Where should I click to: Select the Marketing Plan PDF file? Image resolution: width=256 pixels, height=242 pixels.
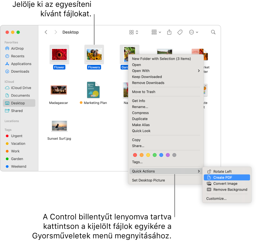pyautogui.click(x=93, y=90)
